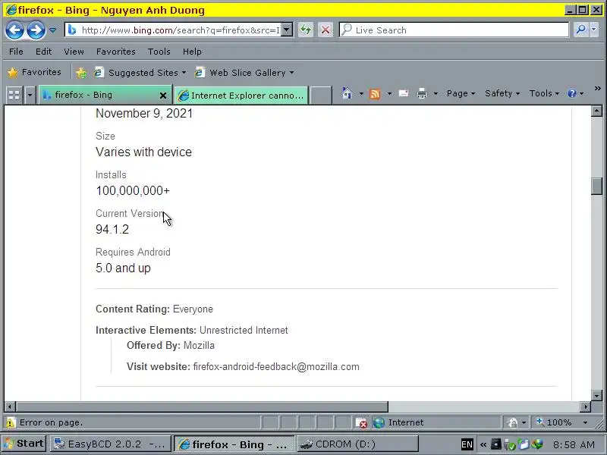Viewport: 607px width, 455px height.
Task: Open the Feeds dropdown arrow
Action: tap(389, 93)
